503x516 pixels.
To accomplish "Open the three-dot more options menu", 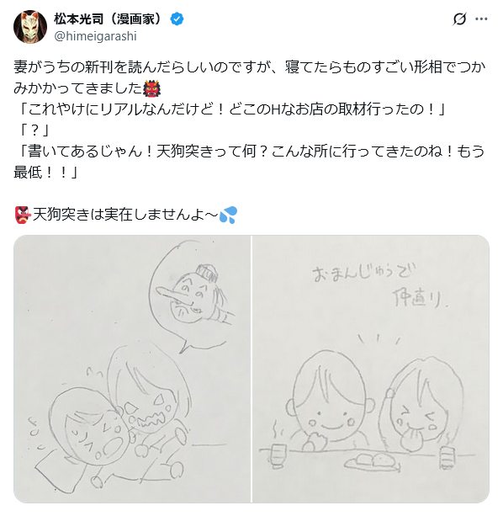I will coord(481,19).
